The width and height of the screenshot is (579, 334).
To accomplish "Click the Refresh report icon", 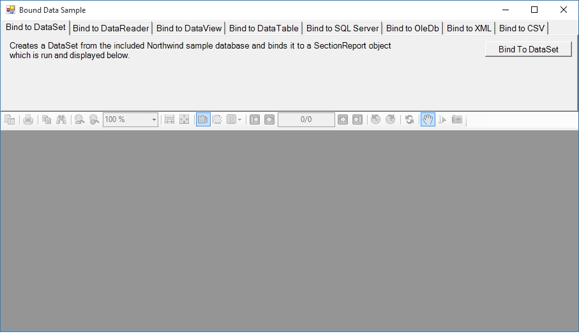I will (409, 119).
